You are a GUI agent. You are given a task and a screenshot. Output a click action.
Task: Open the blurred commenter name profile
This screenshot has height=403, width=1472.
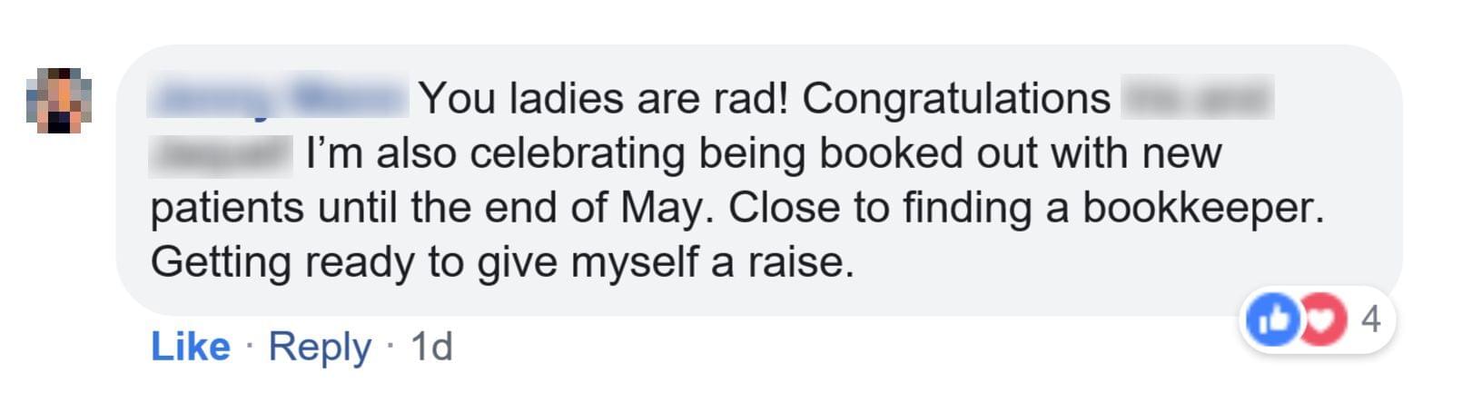tap(278, 98)
